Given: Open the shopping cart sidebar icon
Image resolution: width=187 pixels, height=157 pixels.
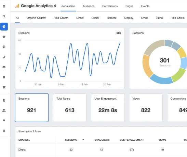Looking at the screenshot, I should click(4, 88).
